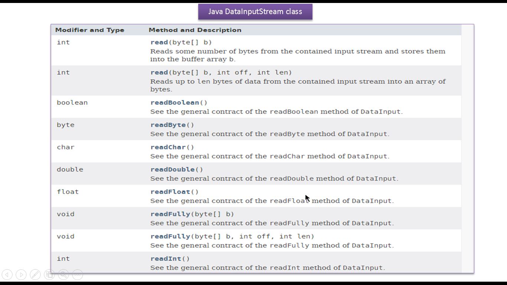Open the readFully link with off and len parameters
507x285 pixels.
click(170, 236)
